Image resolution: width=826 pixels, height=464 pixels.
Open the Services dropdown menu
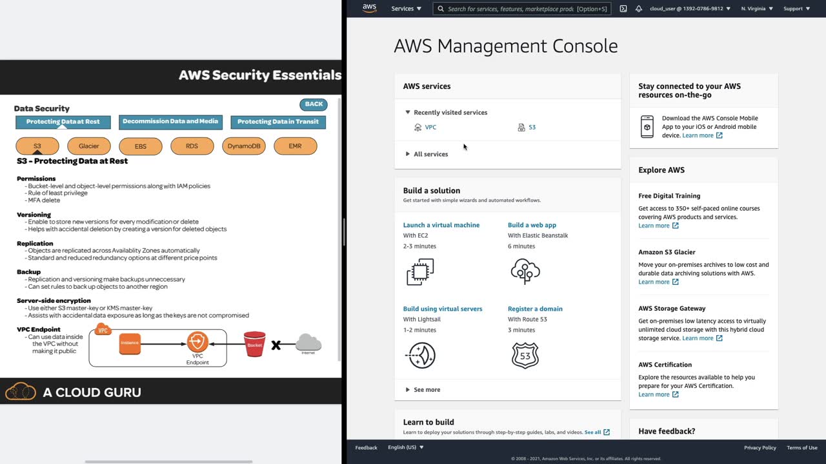tap(406, 9)
